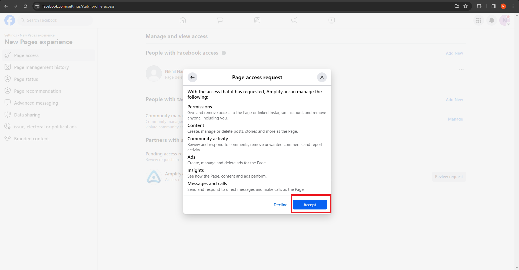Click browser forward arrow
The width and height of the screenshot is (519, 270).
[x=16, y=6]
